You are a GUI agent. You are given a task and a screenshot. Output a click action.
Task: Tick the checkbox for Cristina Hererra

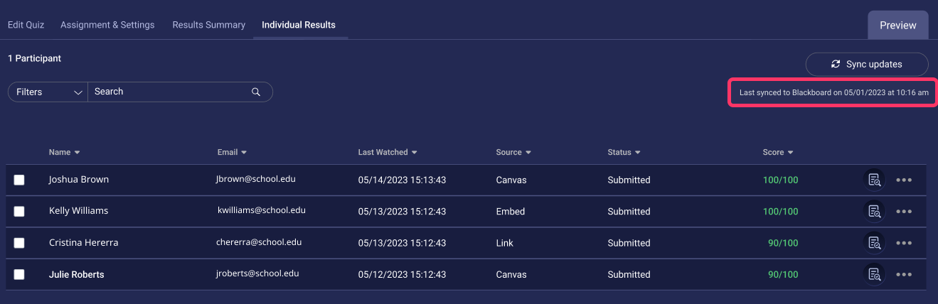(x=19, y=242)
